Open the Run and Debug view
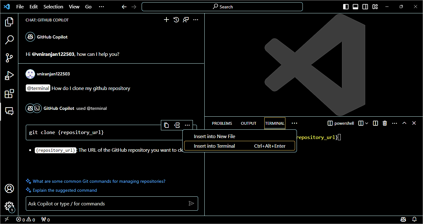Image resolution: width=423 pixels, height=224 pixels. [9, 75]
